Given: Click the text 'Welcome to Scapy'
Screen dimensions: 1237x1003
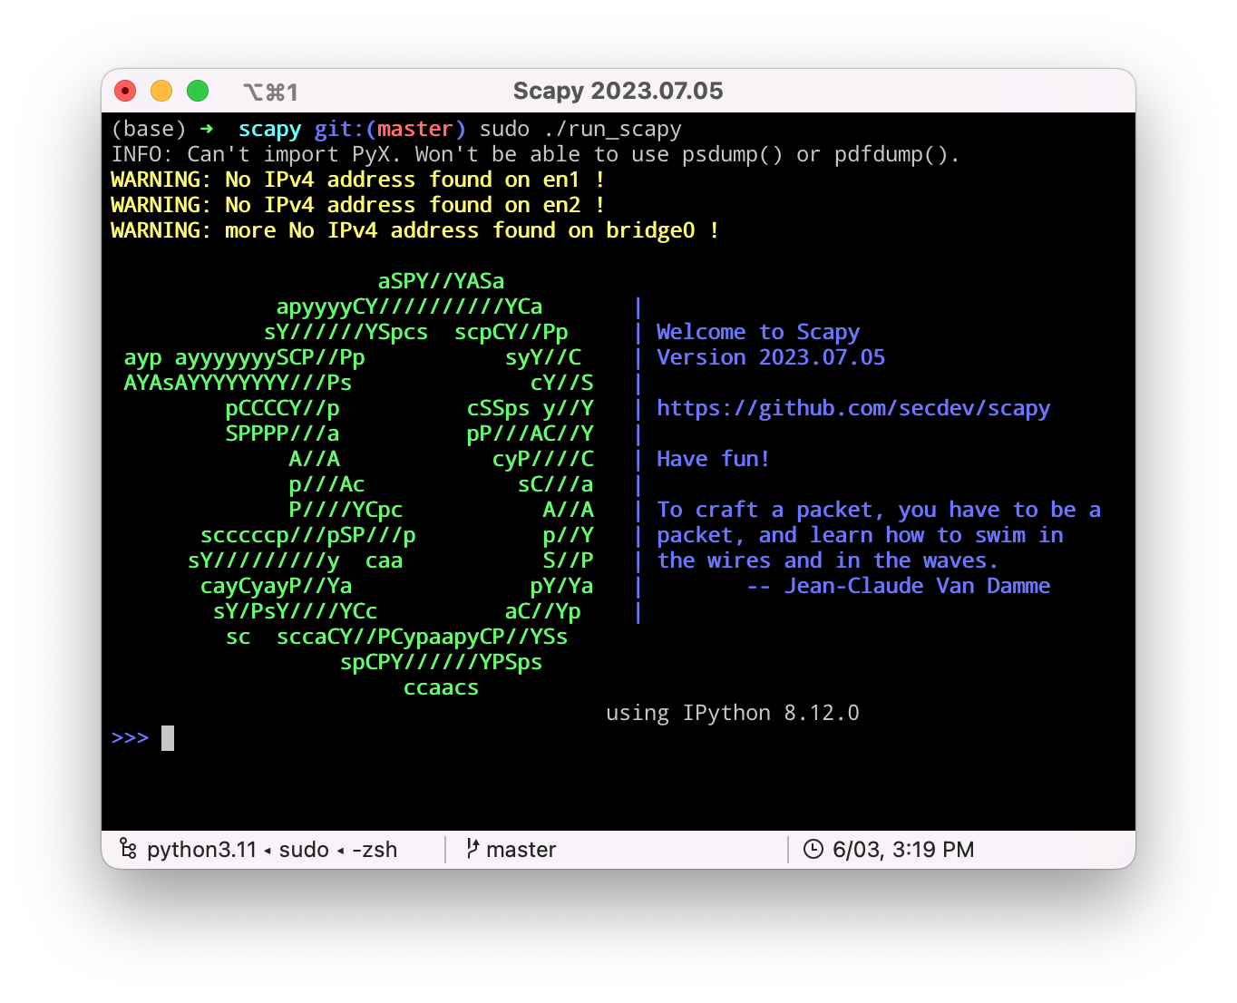Looking at the screenshot, I should click(x=758, y=332).
